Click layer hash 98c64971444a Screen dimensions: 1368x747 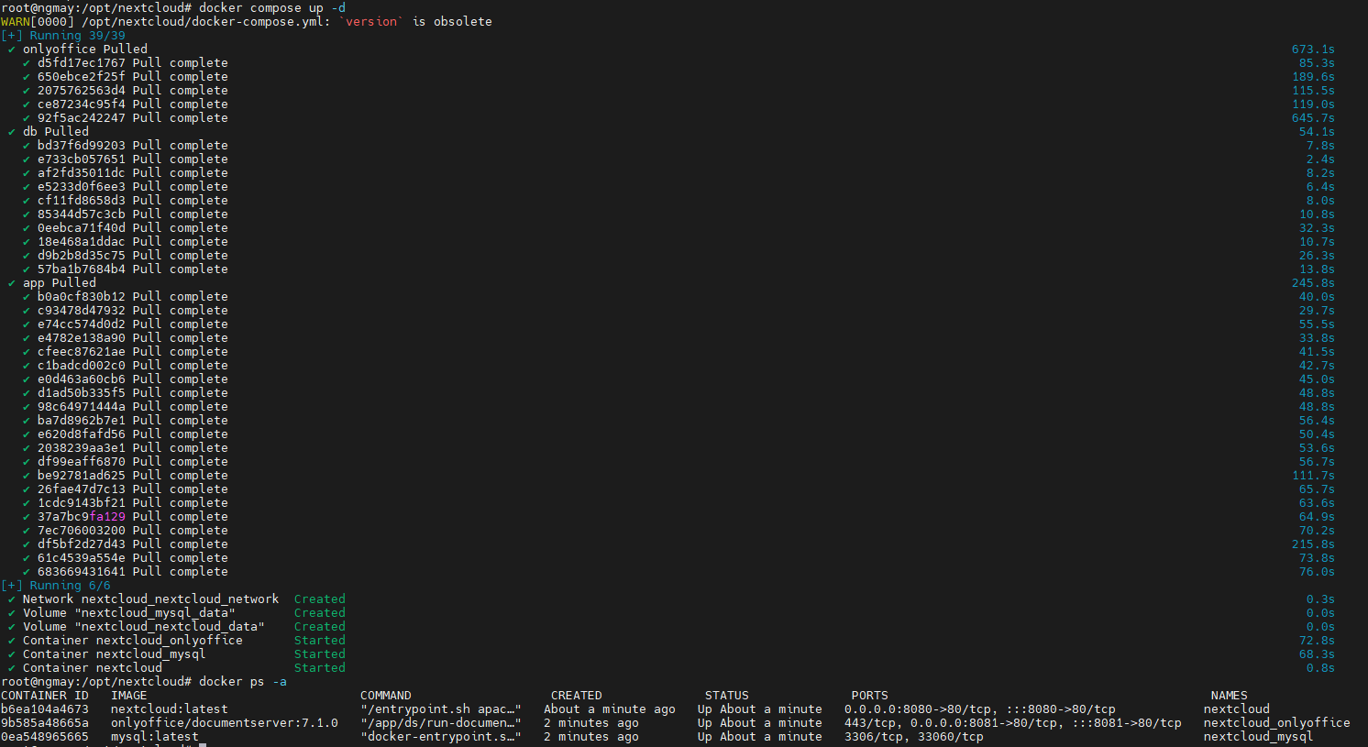pyautogui.click(x=82, y=406)
